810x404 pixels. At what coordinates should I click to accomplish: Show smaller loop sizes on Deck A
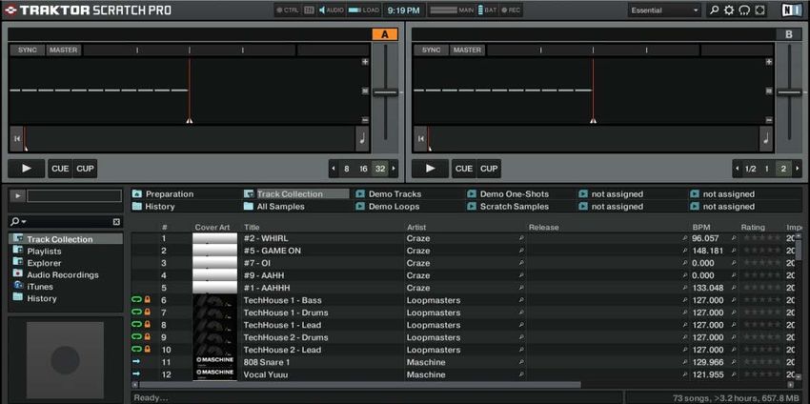point(334,169)
